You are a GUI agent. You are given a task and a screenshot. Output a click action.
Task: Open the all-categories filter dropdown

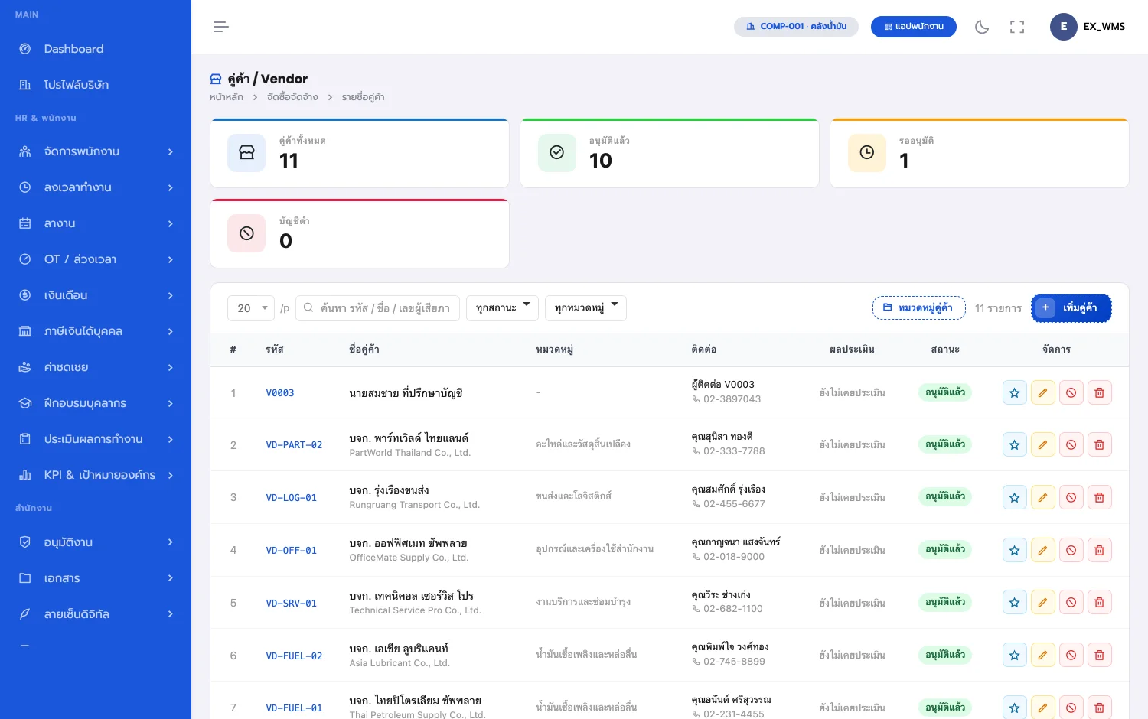pyautogui.click(x=585, y=307)
